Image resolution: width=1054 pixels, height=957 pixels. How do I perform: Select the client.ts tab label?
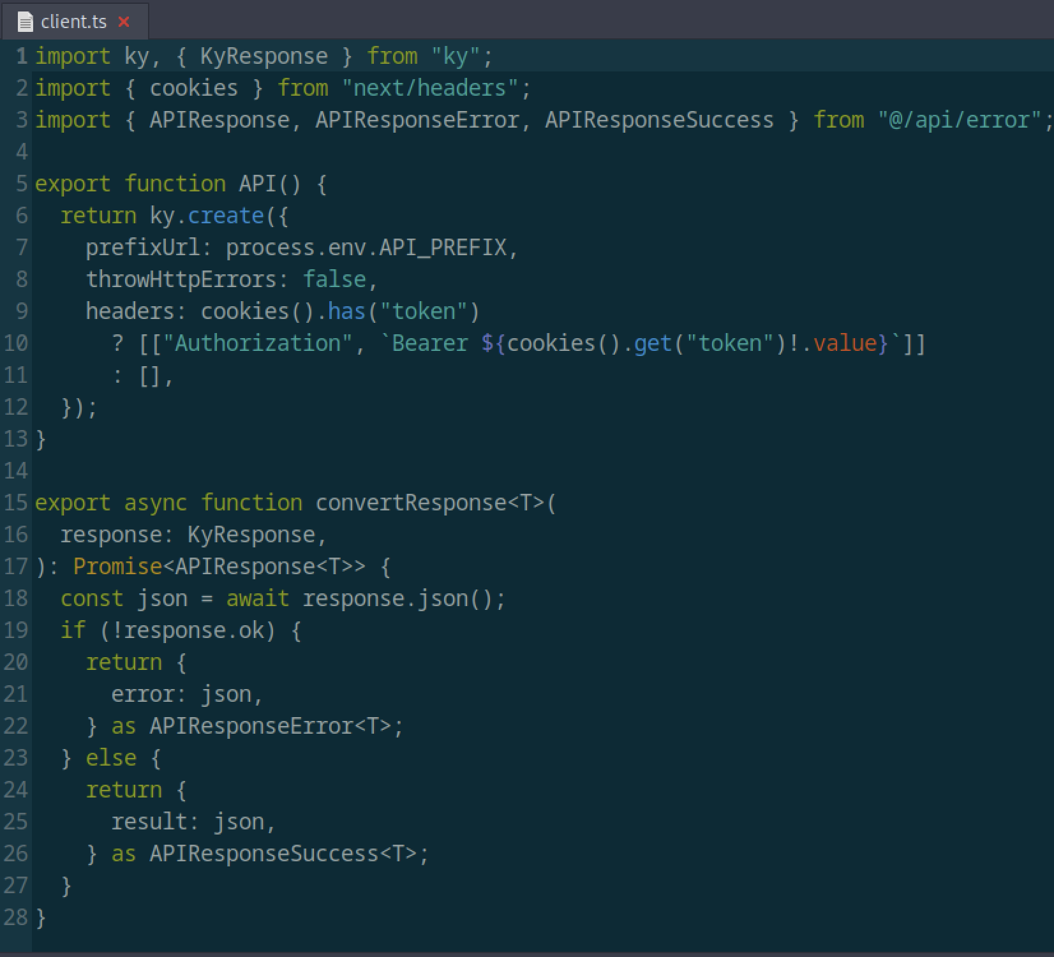[x=73, y=22]
